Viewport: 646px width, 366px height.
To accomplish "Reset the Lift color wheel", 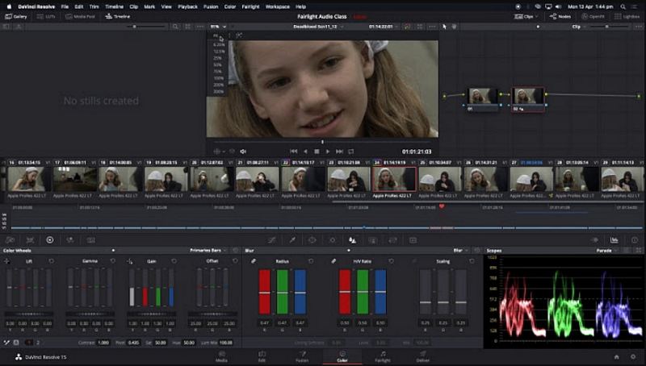I will (x=52, y=261).
